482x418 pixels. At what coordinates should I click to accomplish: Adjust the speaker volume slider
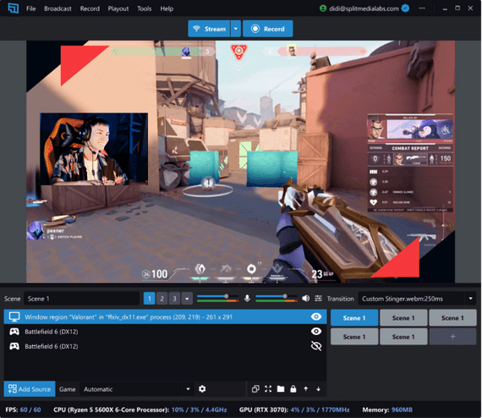[x=277, y=296]
